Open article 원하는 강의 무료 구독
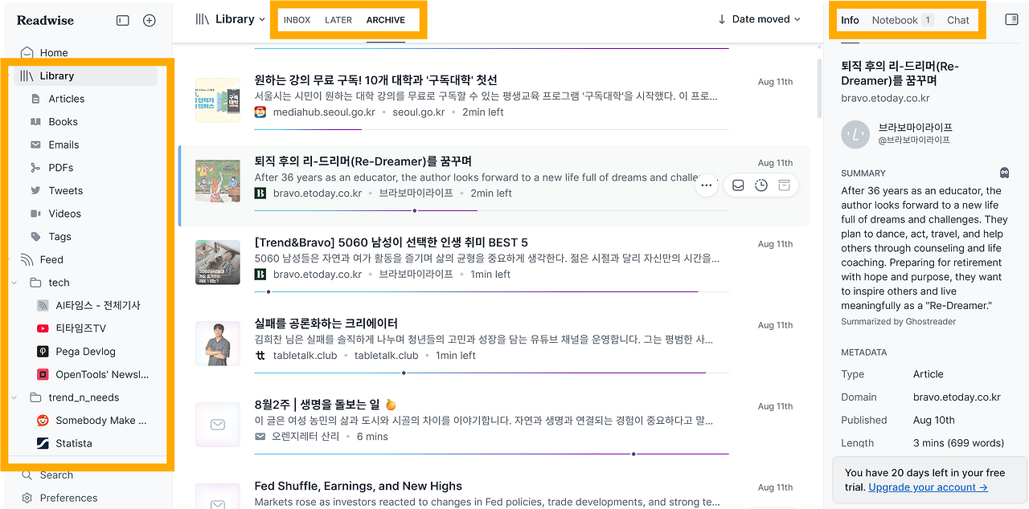 click(375, 79)
